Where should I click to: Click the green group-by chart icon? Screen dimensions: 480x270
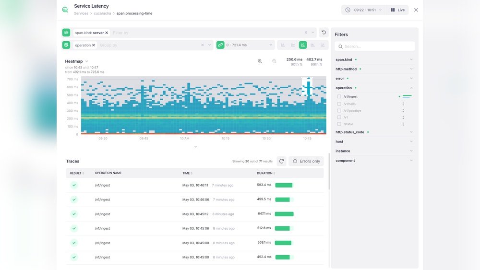[x=66, y=45]
